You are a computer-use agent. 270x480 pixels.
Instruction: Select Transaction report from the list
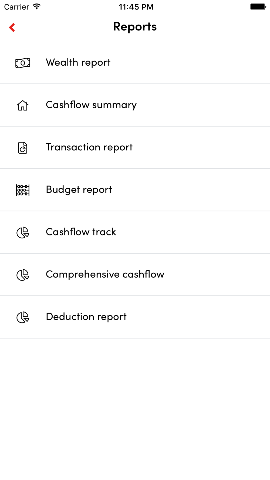(135, 147)
